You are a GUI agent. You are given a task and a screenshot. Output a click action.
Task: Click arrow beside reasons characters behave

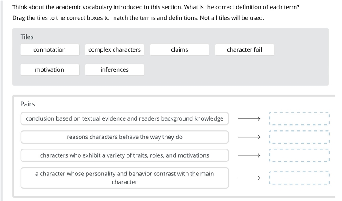click(249, 137)
